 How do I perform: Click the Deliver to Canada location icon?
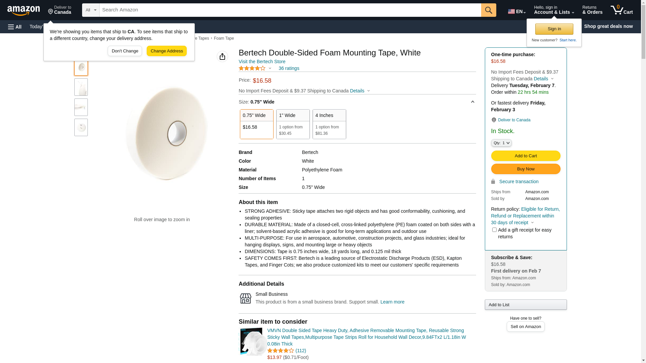[x=494, y=120]
